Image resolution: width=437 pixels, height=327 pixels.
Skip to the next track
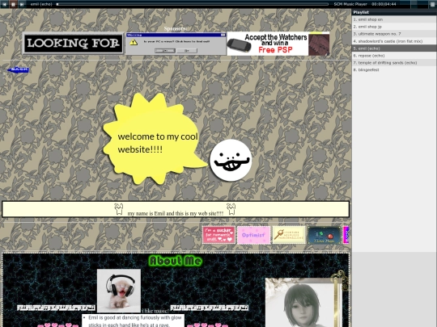pyautogui.click(x=21, y=4)
